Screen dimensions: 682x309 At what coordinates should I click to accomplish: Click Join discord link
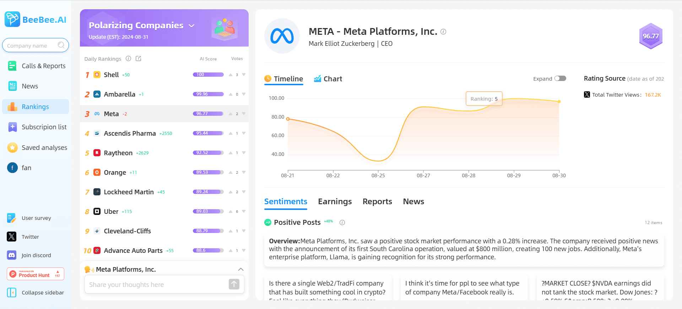[29, 255]
